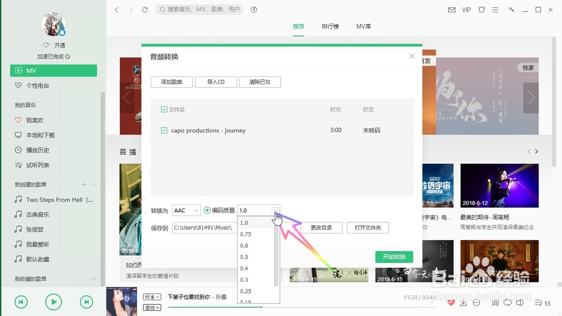This screenshot has width=562, height=316.
Task: Open the 音效 sound effects selector
Action: 152,308
